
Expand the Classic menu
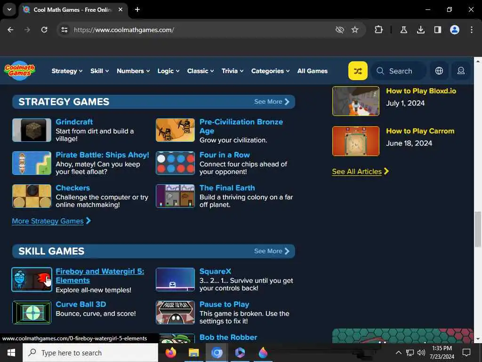pos(201,71)
